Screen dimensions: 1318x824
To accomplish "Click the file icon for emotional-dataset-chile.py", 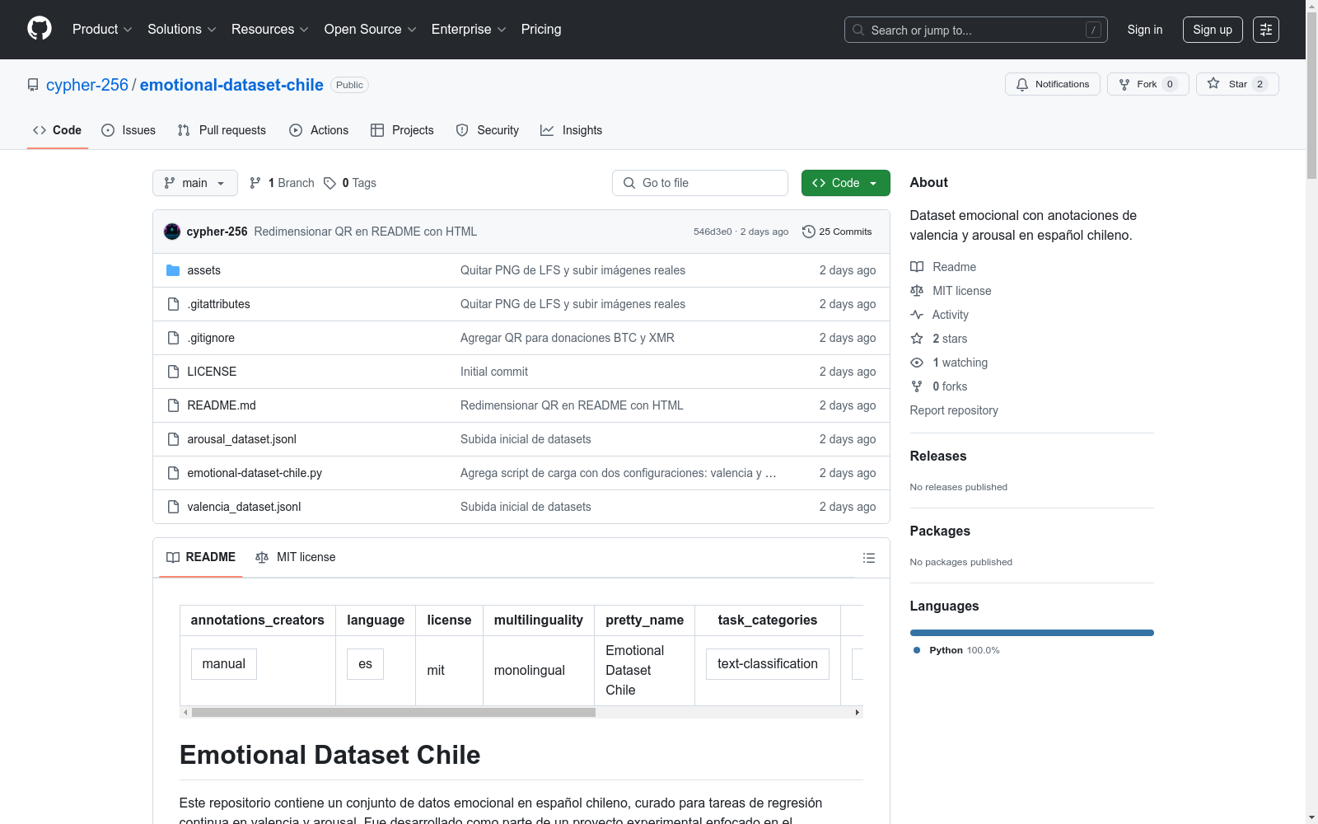I will 173,473.
